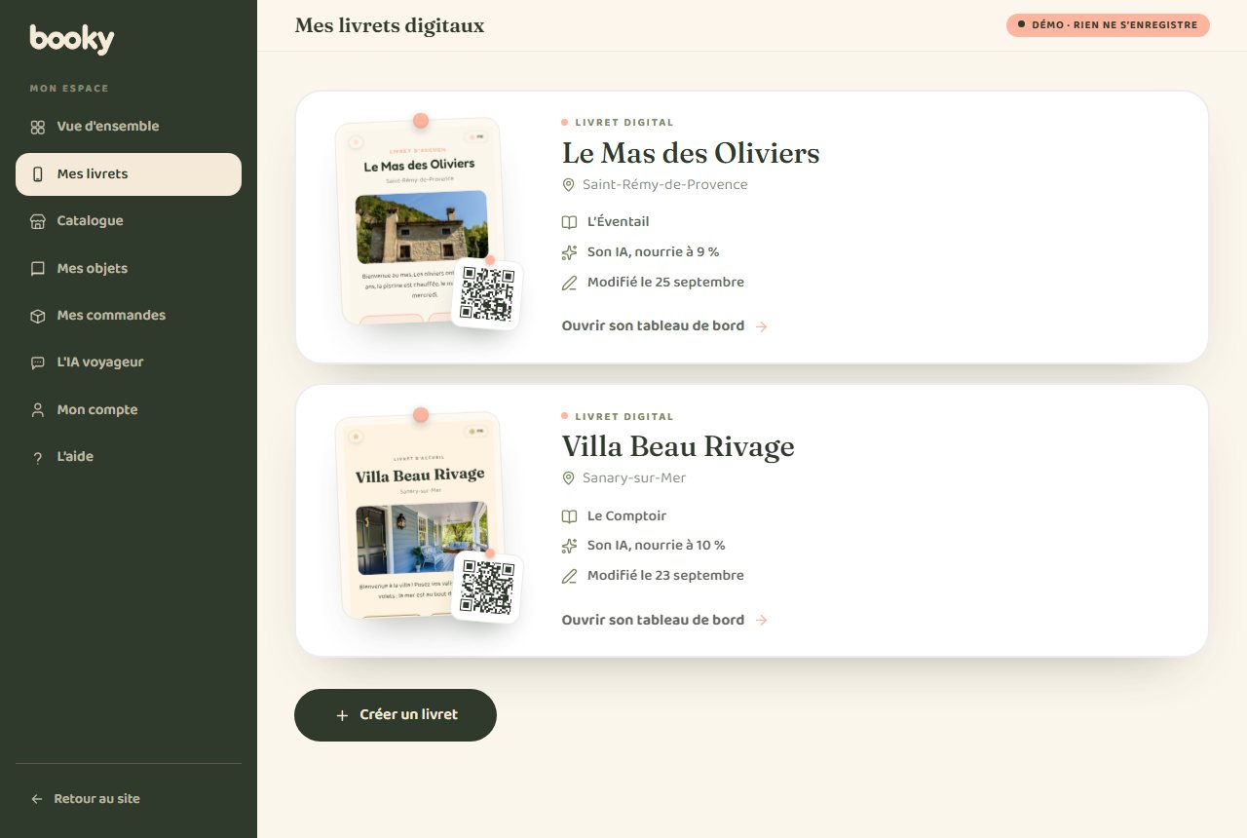
Task: Click the Démo · rien ne s'enregistre badge
Action: coord(1108,25)
